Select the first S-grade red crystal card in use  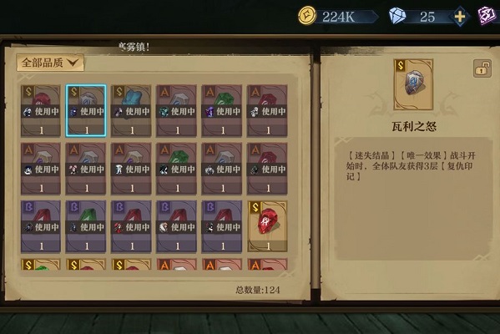(x=41, y=111)
